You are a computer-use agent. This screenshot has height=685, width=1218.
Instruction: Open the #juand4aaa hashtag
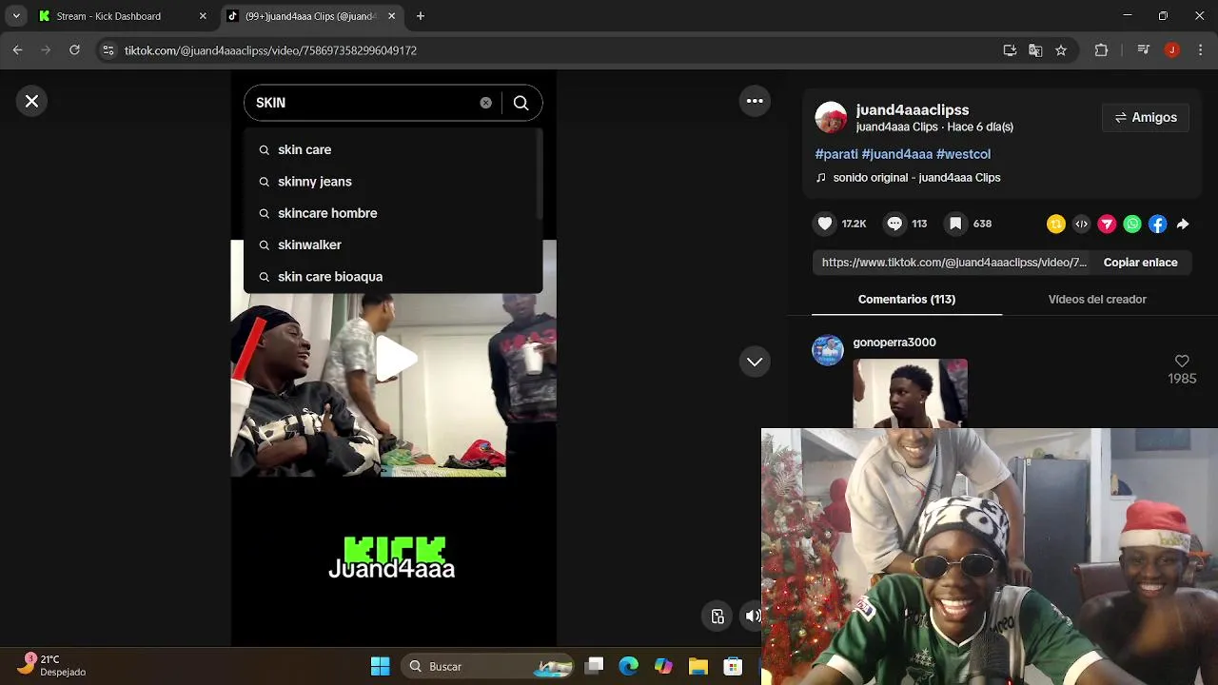tap(896, 154)
